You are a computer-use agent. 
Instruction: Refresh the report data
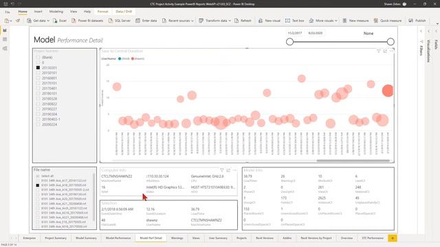point(243,21)
